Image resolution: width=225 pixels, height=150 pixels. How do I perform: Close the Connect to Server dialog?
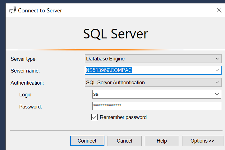(219, 10)
